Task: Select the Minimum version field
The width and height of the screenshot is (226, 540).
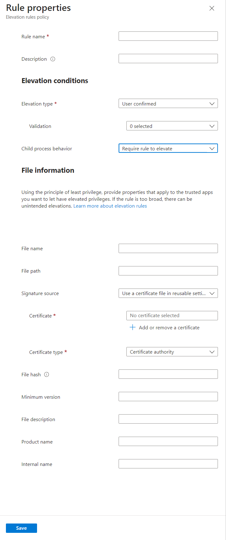Action: tap(168, 397)
